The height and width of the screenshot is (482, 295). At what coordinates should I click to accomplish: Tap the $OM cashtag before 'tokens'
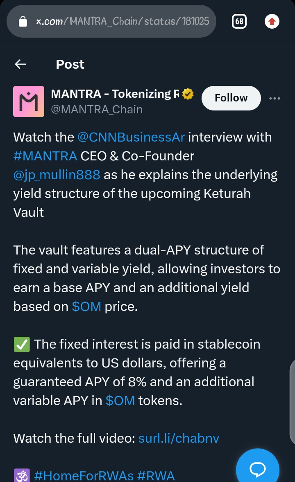(x=120, y=401)
